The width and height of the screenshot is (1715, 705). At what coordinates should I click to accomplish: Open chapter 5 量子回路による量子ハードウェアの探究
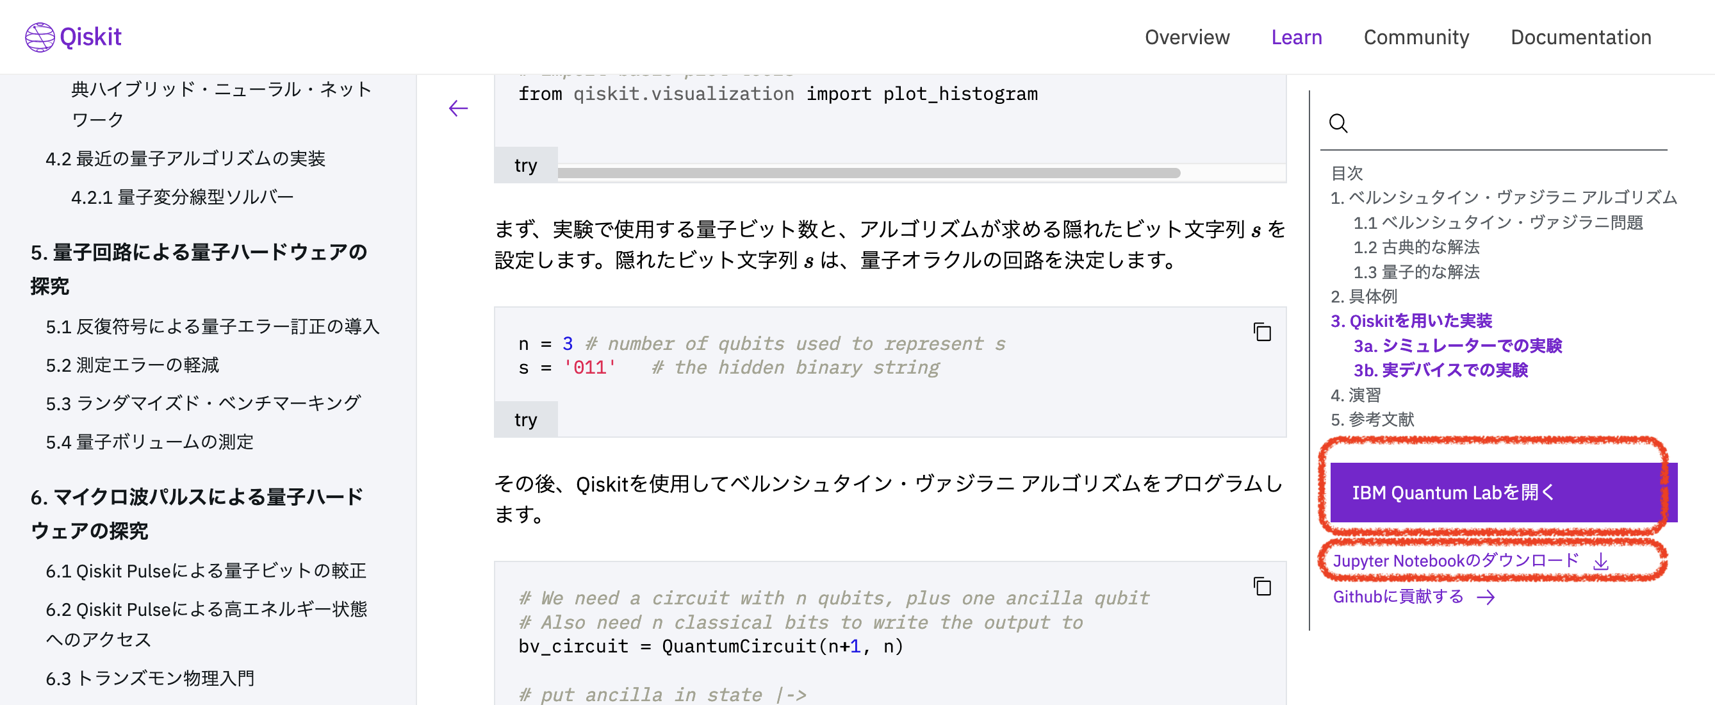199,269
